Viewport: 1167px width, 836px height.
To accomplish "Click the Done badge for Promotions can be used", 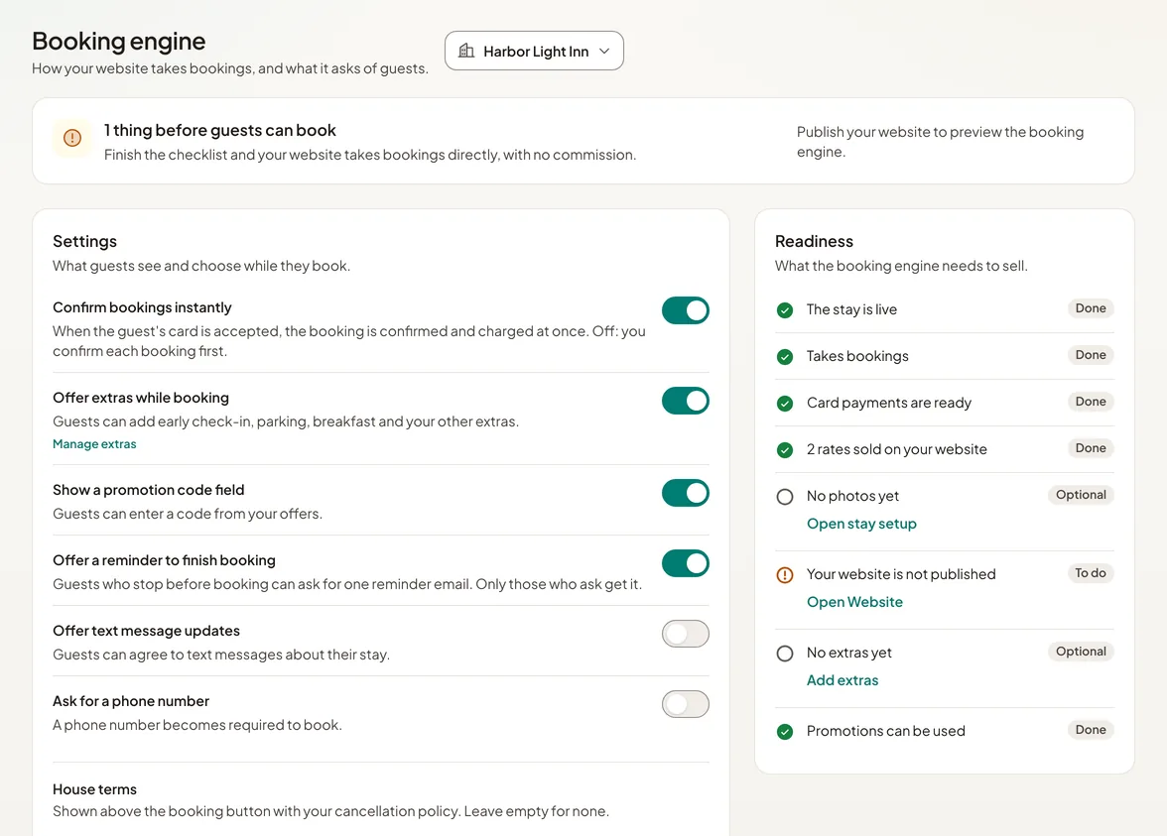I will coord(1091,730).
